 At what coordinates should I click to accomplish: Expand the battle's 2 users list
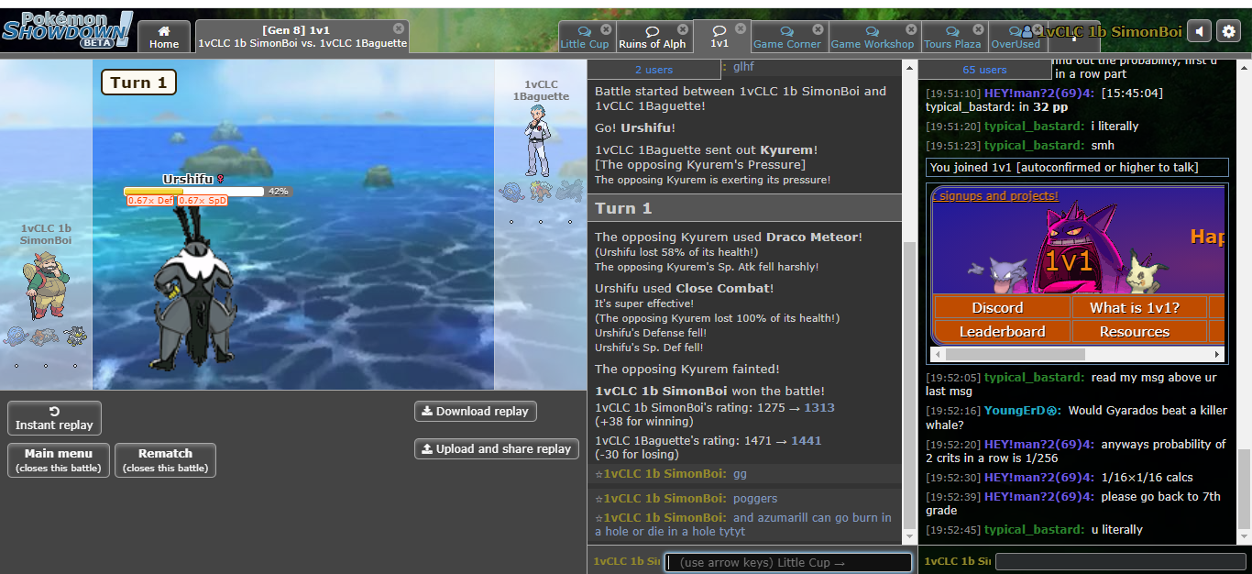[653, 70]
